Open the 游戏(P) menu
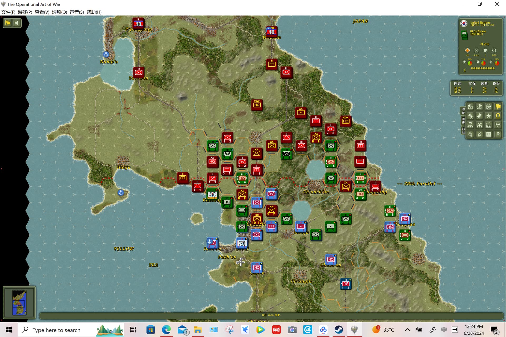This screenshot has height=337, width=506. (x=25, y=12)
